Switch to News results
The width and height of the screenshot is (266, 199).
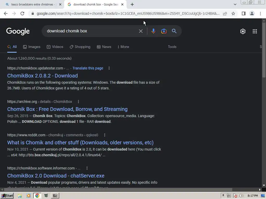pyautogui.click(x=104, y=47)
